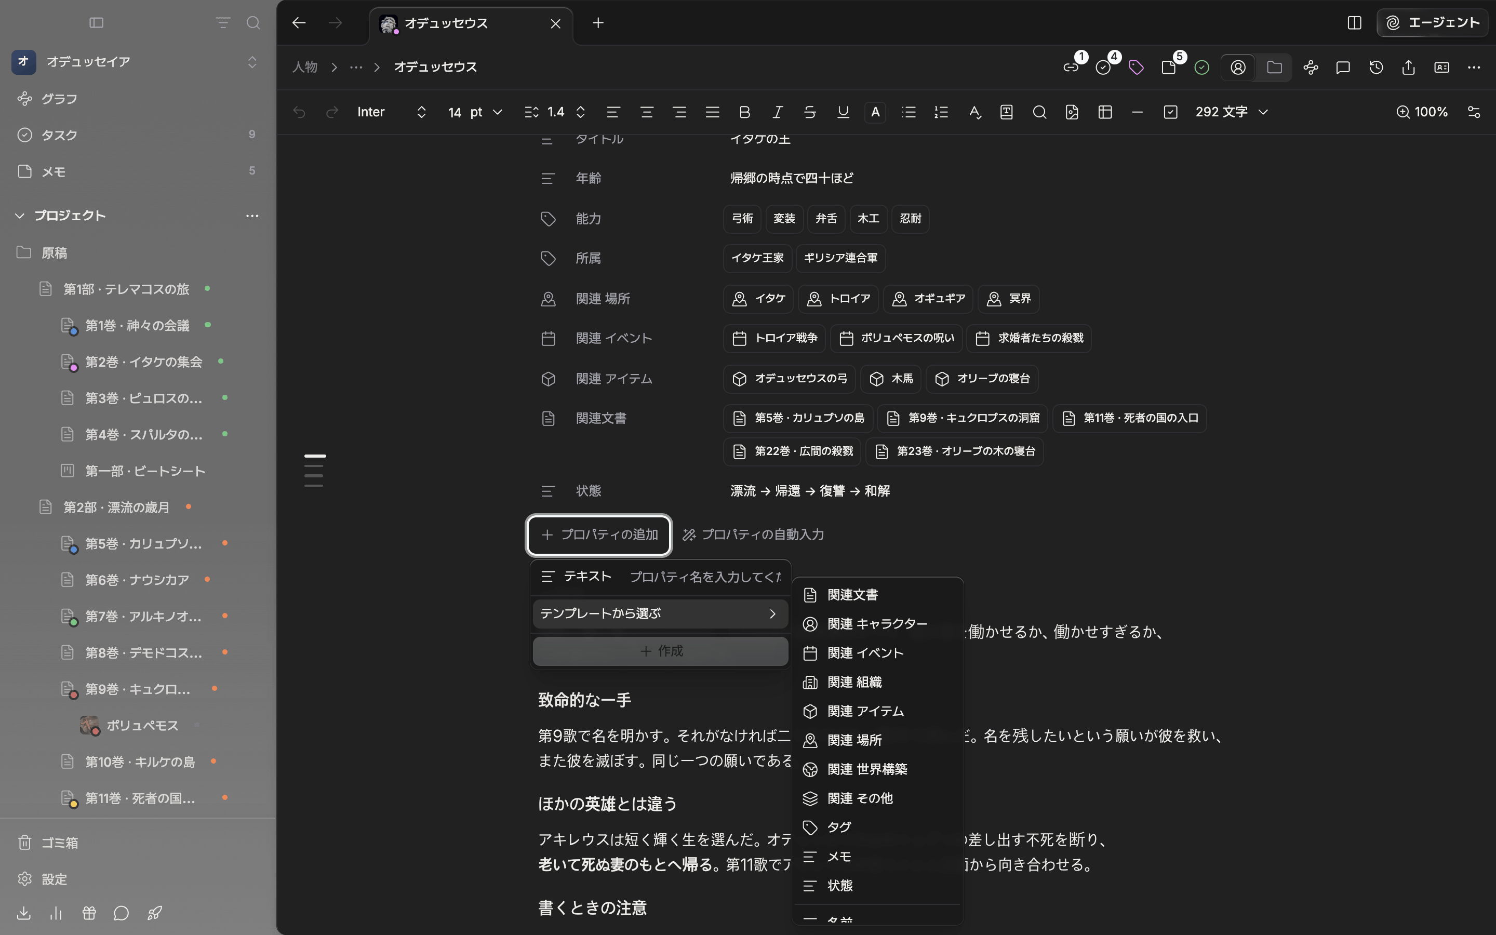Toggle the sidebar panel icon
Viewport: 1496px width, 935px height.
(97, 23)
